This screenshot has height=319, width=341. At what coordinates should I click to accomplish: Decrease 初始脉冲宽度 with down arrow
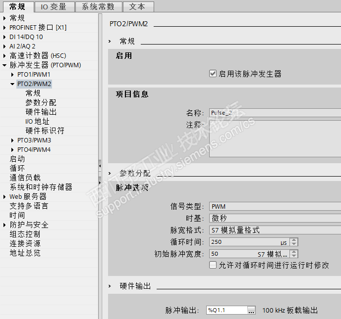[294, 256]
